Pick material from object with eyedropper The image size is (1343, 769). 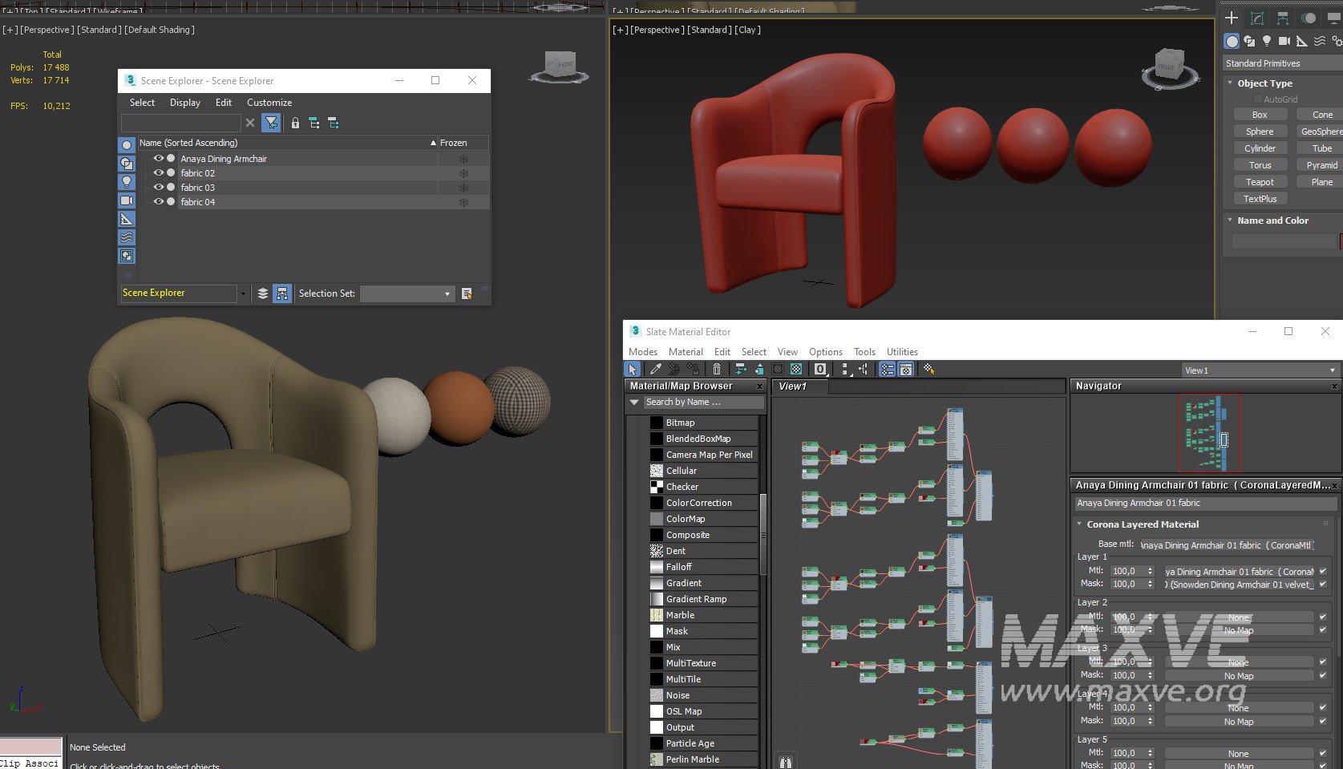pyautogui.click(x=655, y=370)
